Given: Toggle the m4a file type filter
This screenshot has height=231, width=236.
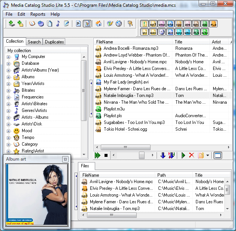Looking at the screenshot, I should (170, 24).
